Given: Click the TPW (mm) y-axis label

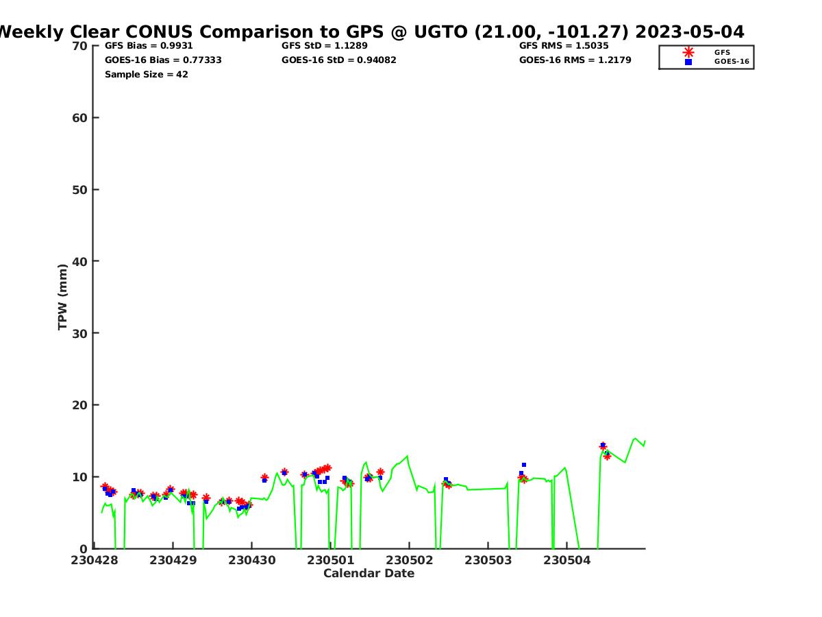Looking at the screenshot, I should point(63,297).
